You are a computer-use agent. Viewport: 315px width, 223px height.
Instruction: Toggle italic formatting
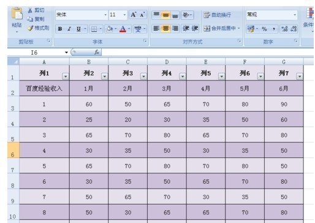[69, 29]
